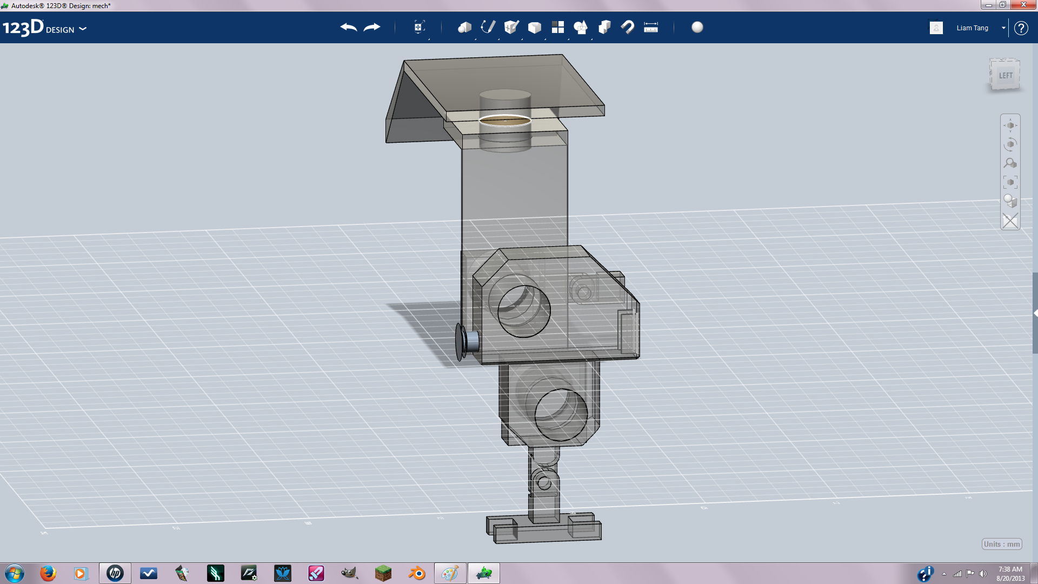Select the Pan navigation tool

1010,125
